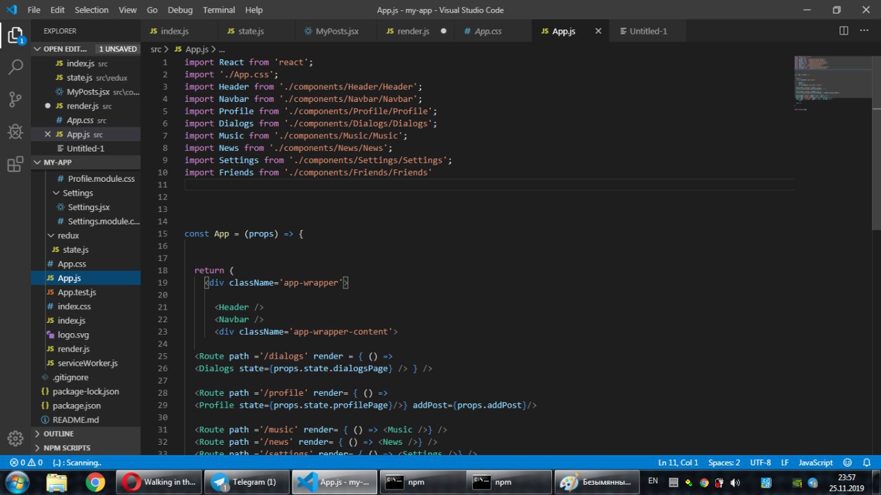The width and height of the screenshot is (881, 495).
Task: Collapse the redux folder in explorer
Action: click(67, 235)
